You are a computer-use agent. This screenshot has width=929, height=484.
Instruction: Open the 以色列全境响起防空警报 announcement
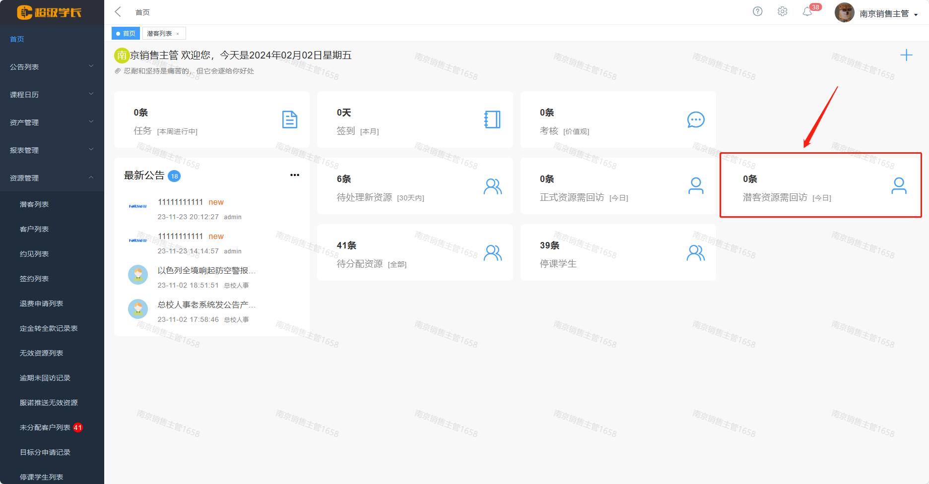206,271
